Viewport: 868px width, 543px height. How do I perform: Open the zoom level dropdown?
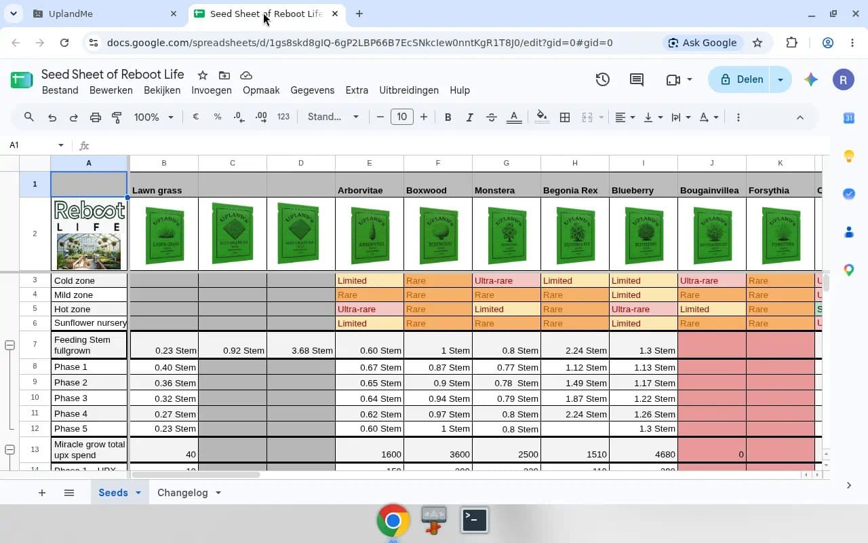154,117
